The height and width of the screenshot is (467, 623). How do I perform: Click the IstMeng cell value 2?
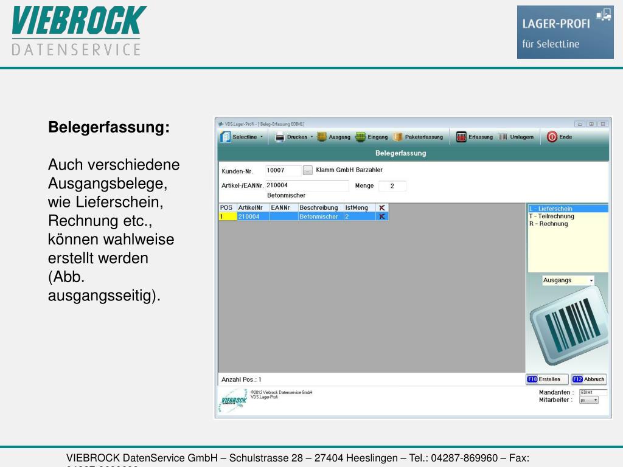point(360,216)
